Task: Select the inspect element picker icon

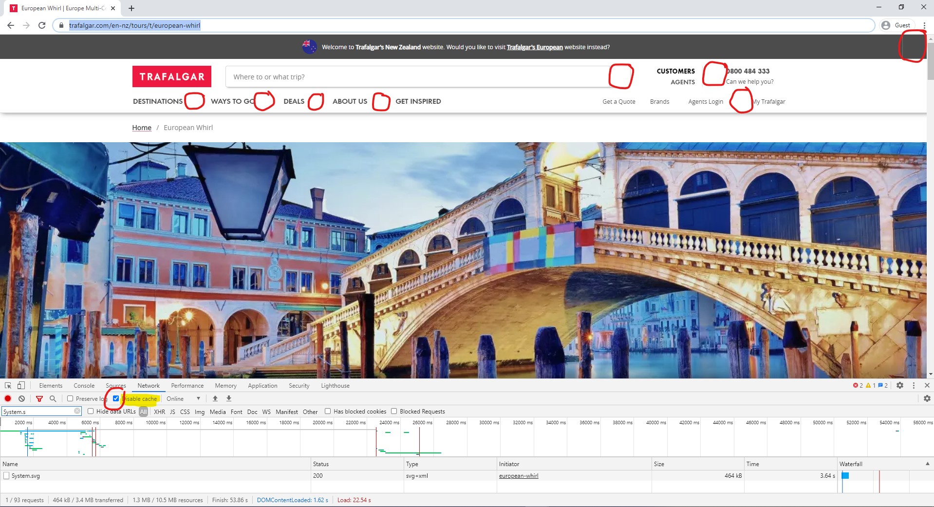Action: point(8,385)
